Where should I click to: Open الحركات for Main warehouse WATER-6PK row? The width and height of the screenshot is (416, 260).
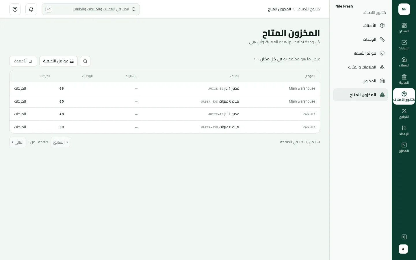20,101
